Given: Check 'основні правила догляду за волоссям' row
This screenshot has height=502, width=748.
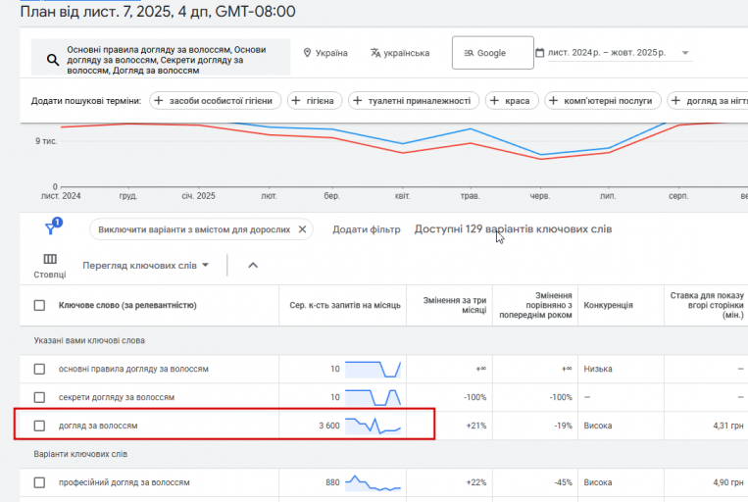Looking at the screenshot, I should [x=39, y=369].
